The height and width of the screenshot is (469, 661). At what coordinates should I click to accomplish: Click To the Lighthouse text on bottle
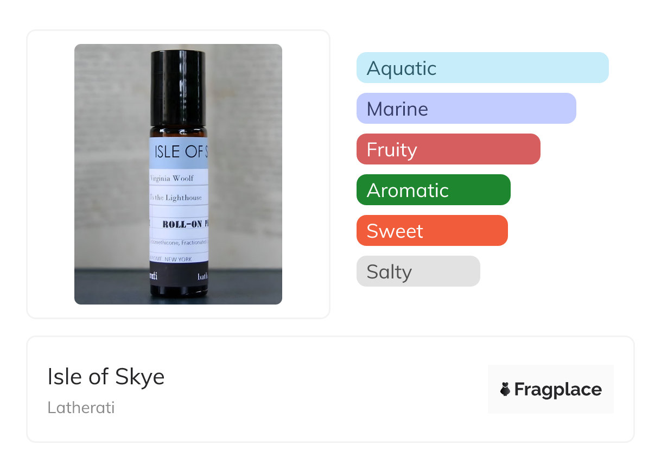coord(176,198)
